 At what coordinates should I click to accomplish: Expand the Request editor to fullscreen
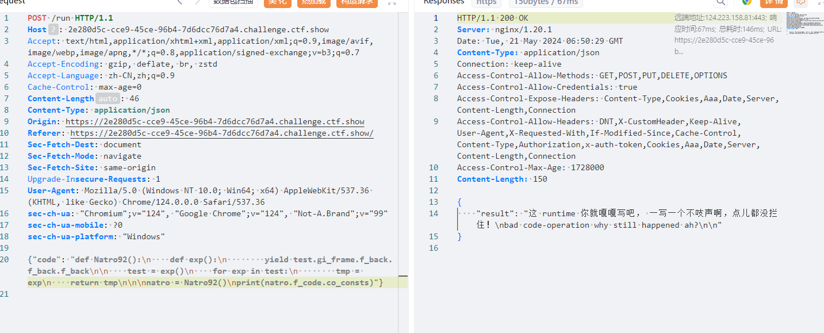[x=392, y=2]
